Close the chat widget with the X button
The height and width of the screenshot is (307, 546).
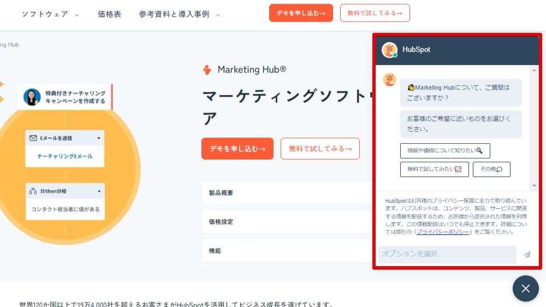[525, 288]
